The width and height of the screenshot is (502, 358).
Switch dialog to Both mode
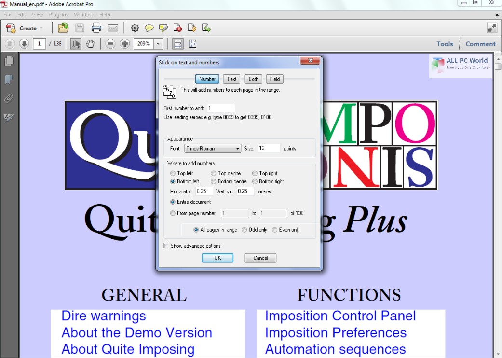tap(253, 79)
